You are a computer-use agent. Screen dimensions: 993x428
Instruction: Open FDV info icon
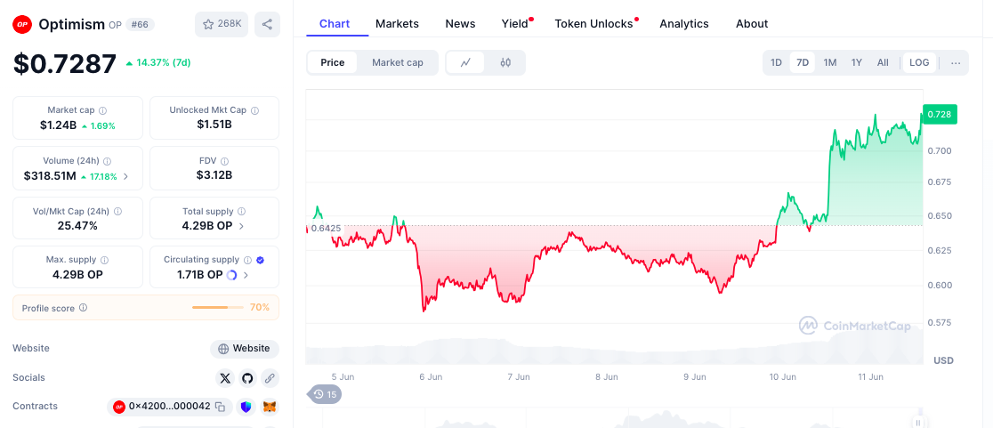[x=225, y=161]
